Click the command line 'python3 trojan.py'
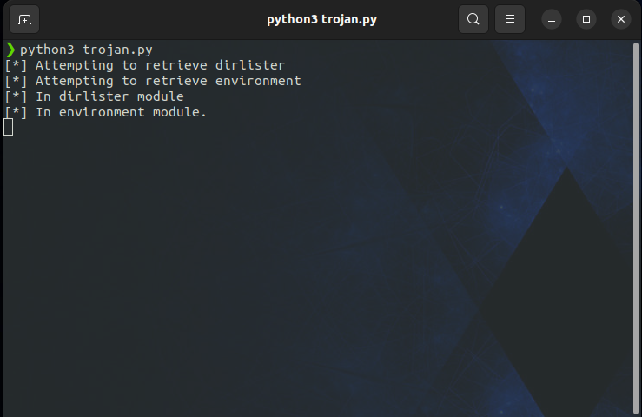Viewport: 642px width, 417px height. (x=86, y=50)
